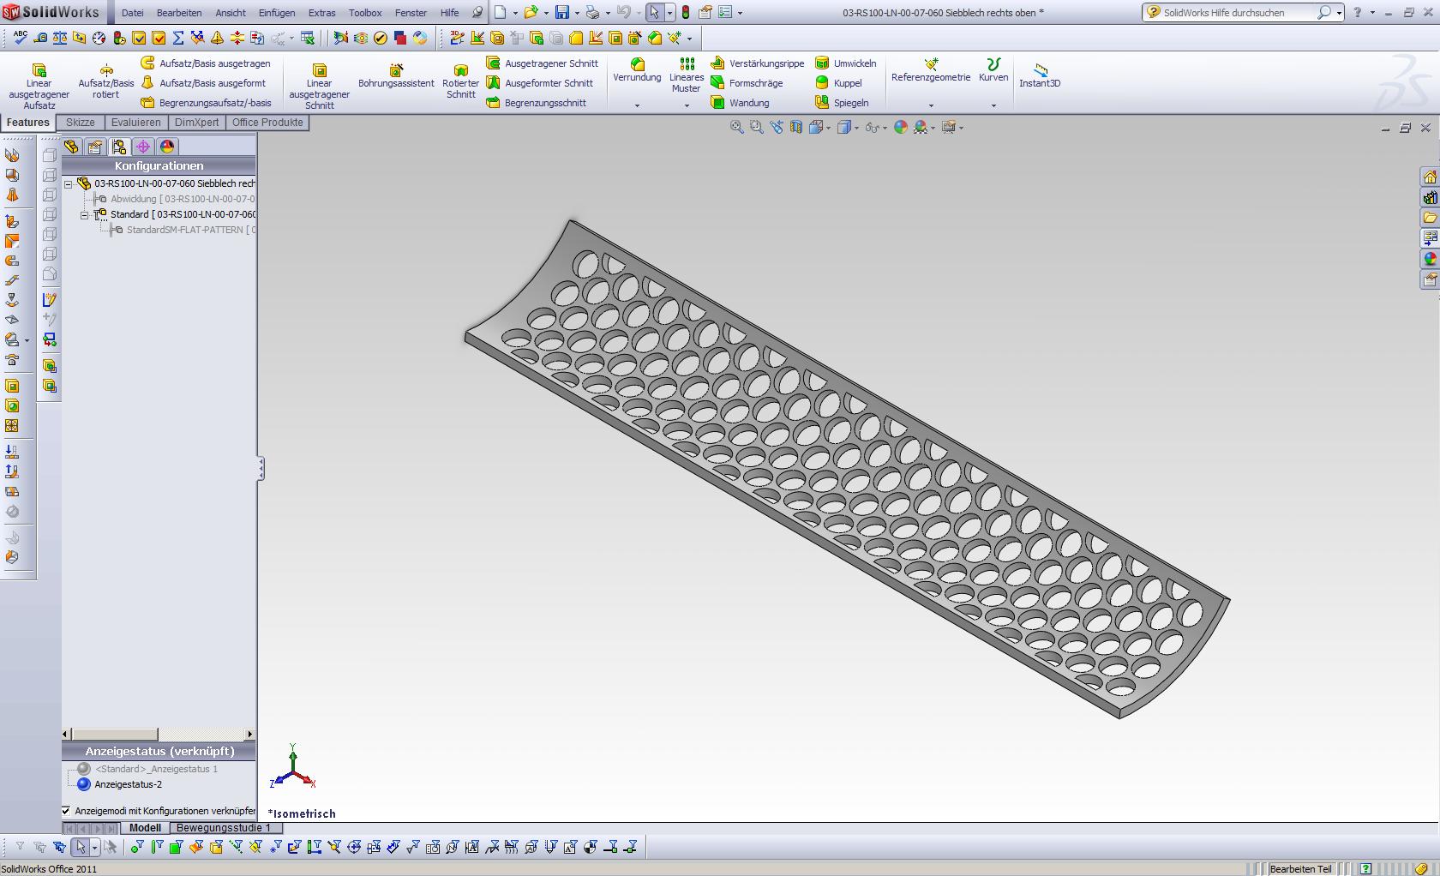Open the Einfügen menu
1440x876 pixels.
[x=277, y=13]
